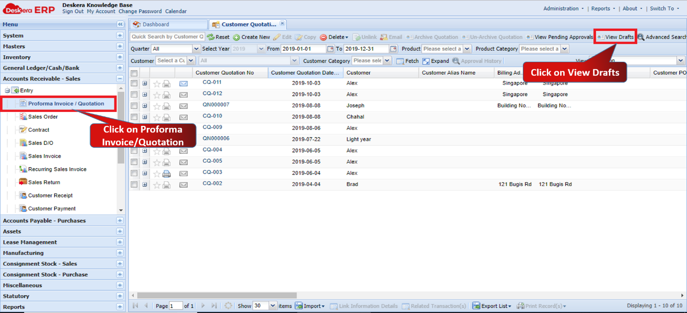687x313 pixels.
Task: Check the CQ-003 row checkbox
Action: [x=134, y=173]
